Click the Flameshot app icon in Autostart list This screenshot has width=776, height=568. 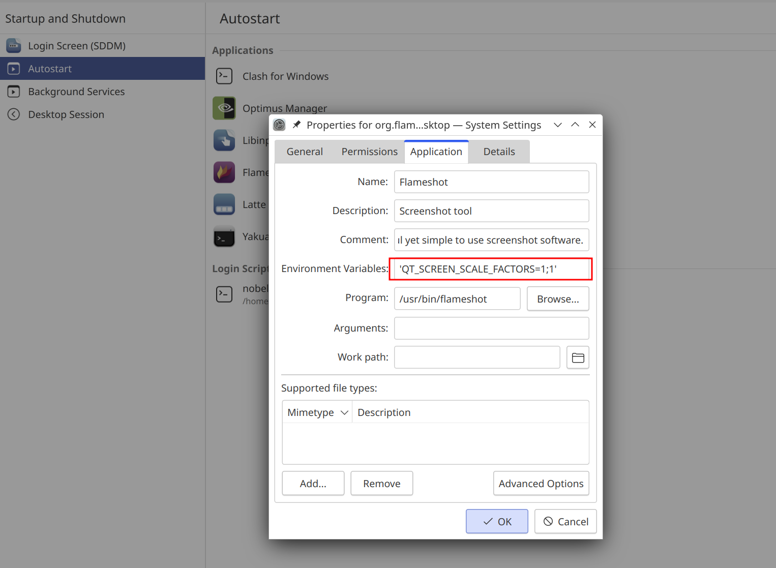coord(224,172)
